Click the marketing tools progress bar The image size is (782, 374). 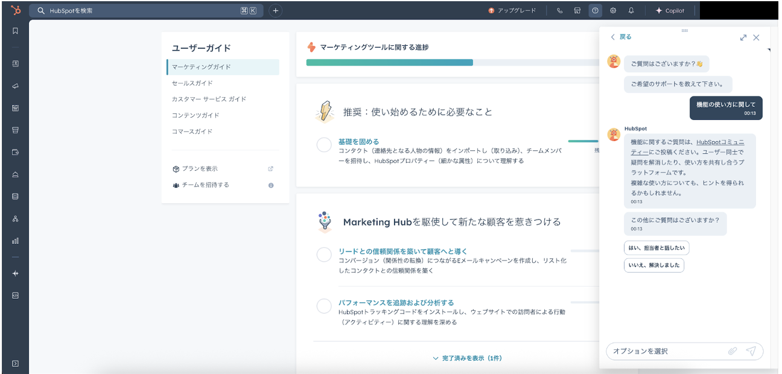(x=453, y=62)
